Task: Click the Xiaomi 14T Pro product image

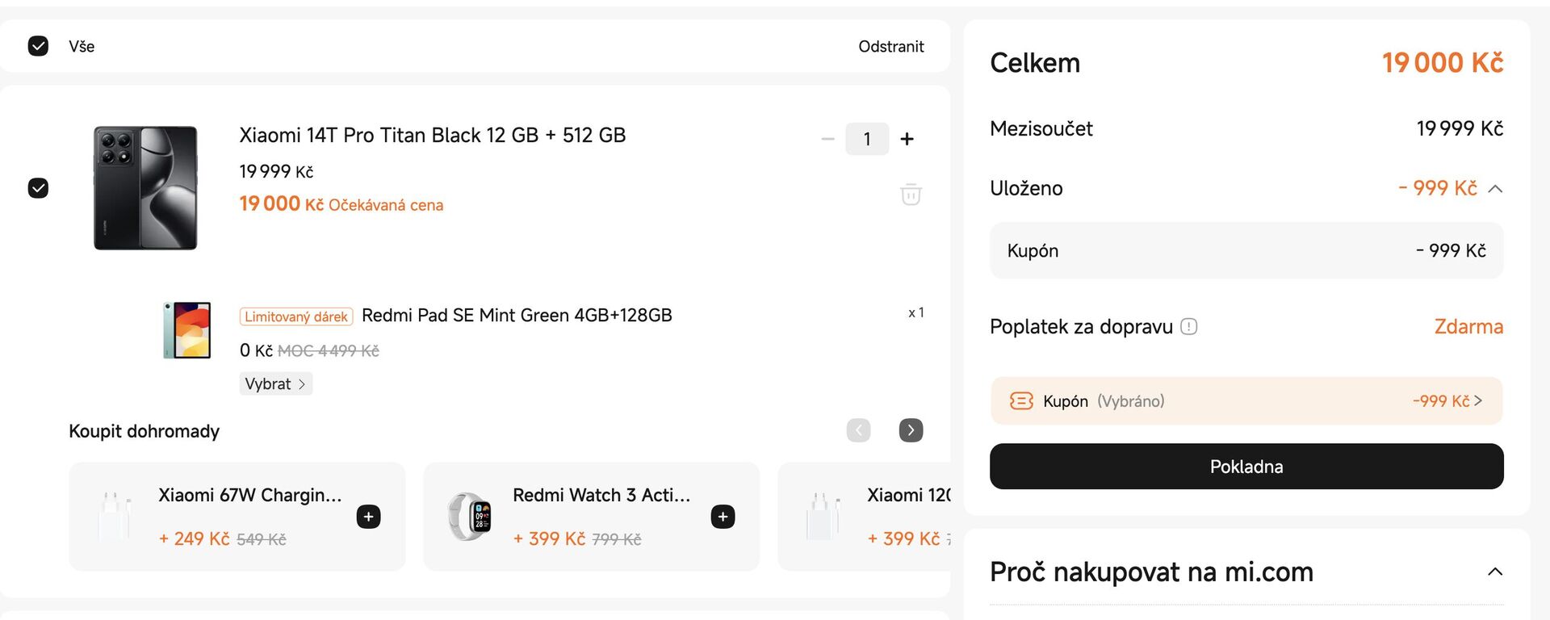Action: click(145, 187)
